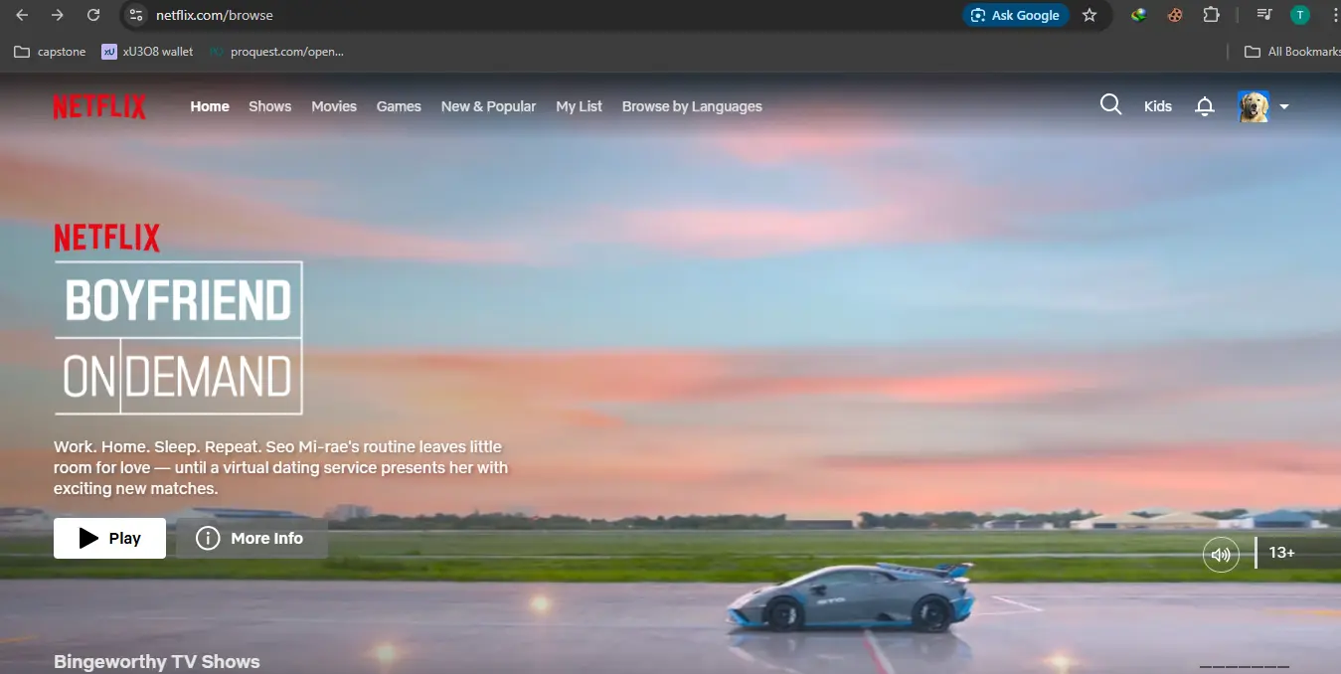Screen dimensions: 1341x674
Task: Open the xU3O8 wallet bookmark
Action: [x=148, y=51]
